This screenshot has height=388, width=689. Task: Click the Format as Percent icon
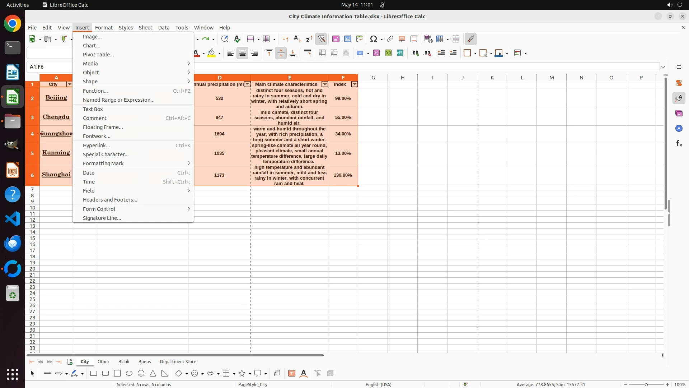376,53
